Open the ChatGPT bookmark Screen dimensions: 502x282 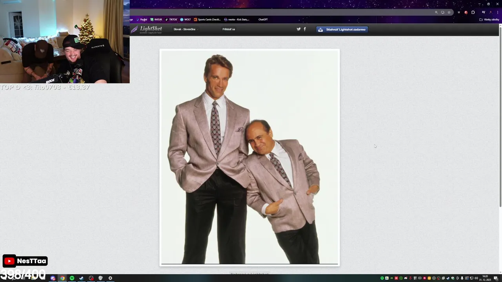pos(263,20)
